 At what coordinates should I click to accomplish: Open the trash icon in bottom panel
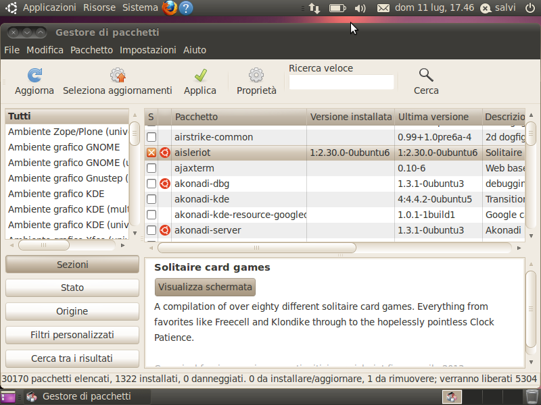pos(532,397)
